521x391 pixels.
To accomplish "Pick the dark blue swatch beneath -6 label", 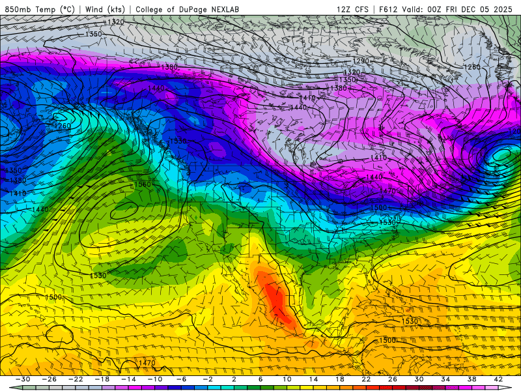I will [175, 388].
